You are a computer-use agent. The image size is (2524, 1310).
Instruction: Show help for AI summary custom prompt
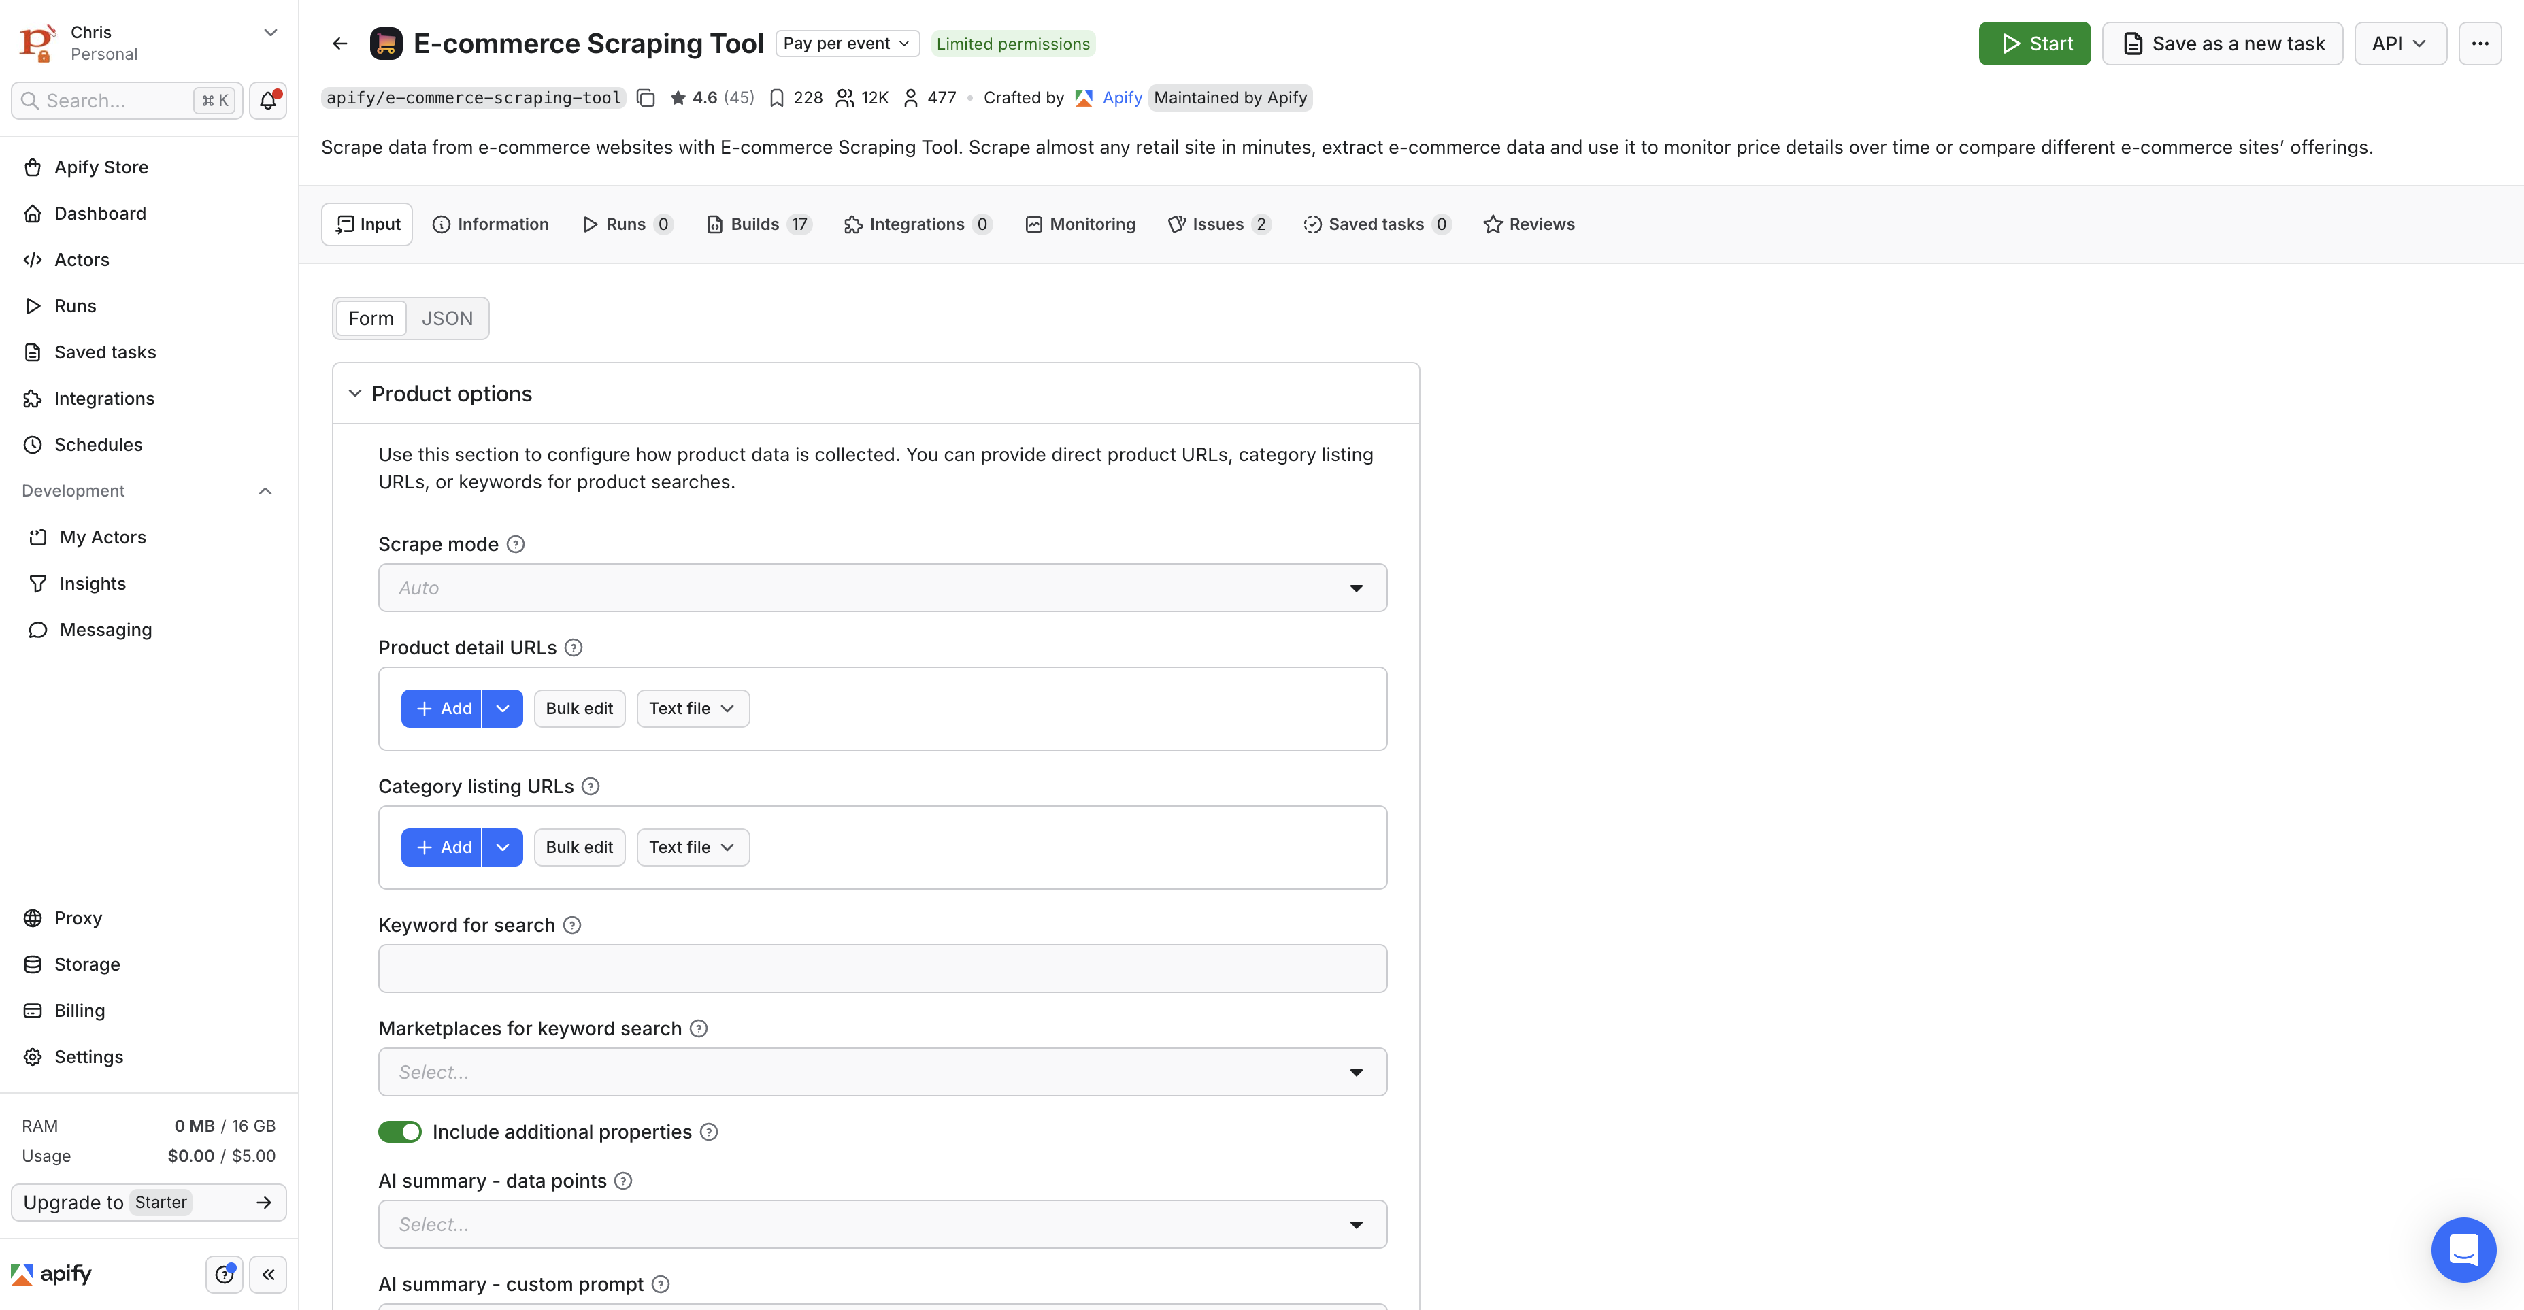pos(661,1285)
